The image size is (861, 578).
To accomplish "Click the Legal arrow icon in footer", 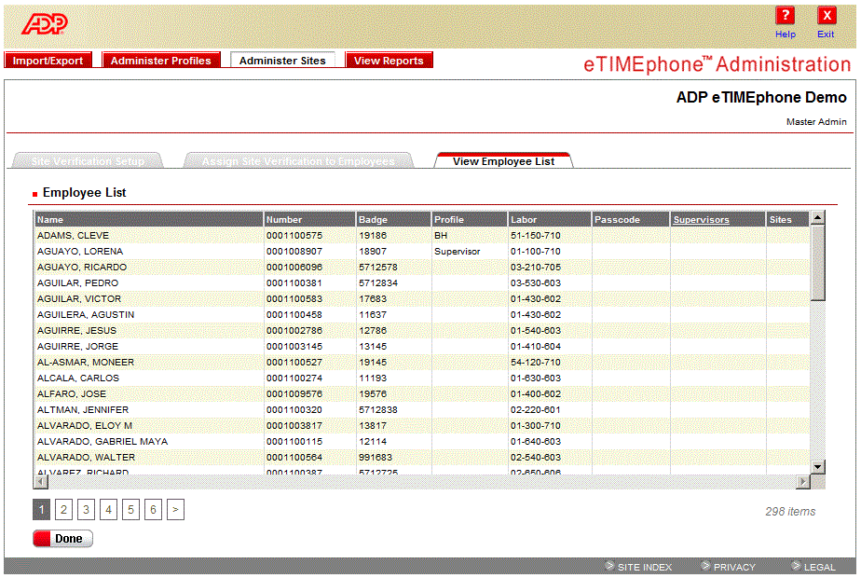I will coord(796,565).
